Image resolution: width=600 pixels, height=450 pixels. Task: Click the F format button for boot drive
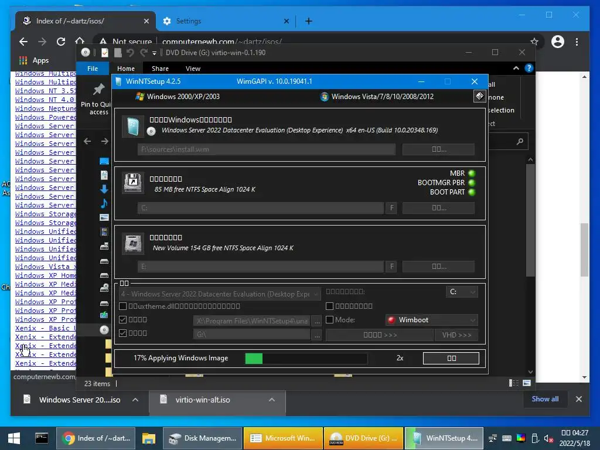391,208
